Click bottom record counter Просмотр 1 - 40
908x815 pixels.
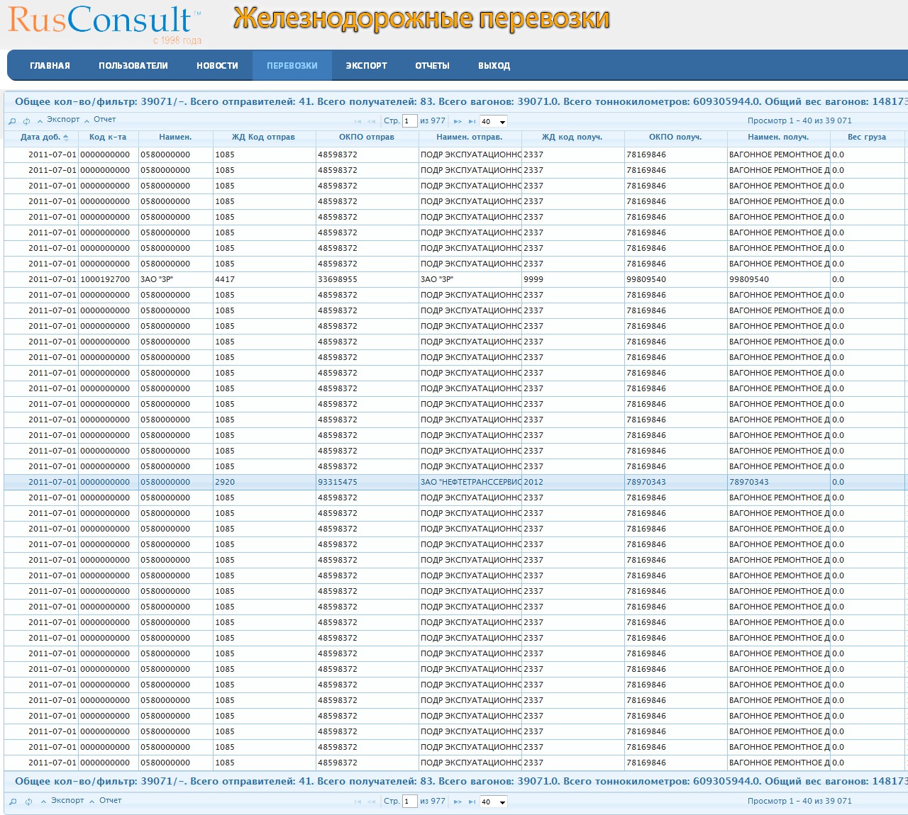click(x=799, y=802)
